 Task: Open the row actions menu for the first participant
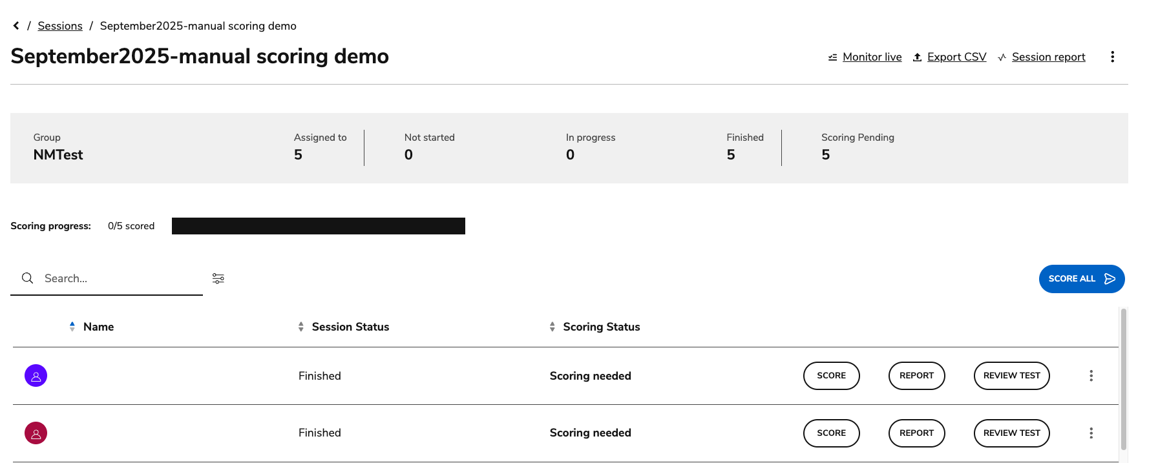[1091, 375]
